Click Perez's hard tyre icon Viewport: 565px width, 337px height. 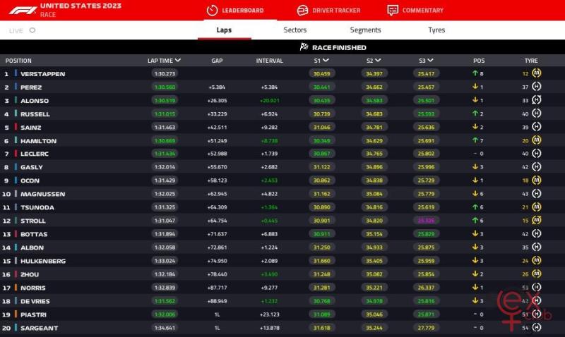point(537,87)
